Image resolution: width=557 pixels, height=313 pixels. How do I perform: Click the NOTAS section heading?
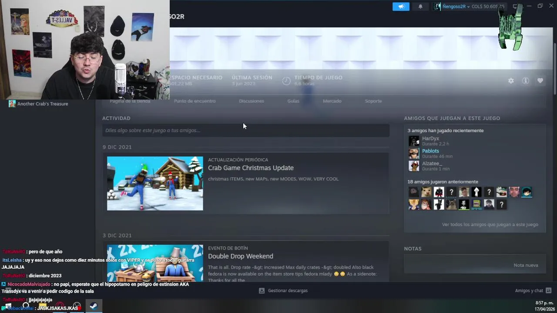click(x=413, y=249)
